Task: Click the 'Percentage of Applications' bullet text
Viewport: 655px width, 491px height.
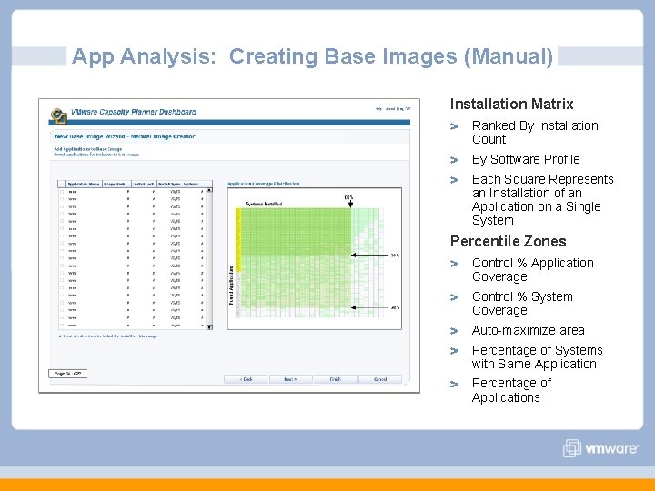Action: tap(511, 390)
